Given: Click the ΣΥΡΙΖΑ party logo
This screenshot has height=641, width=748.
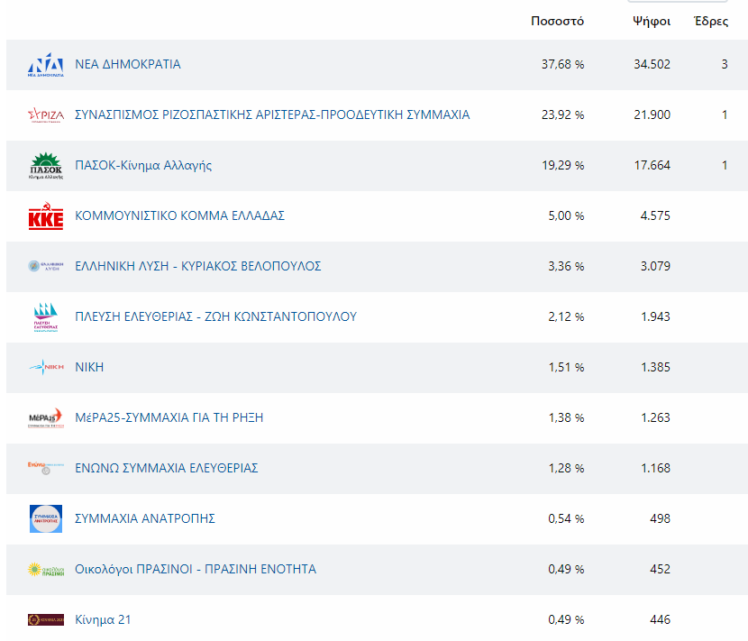Looking at the screenshot, I should pyautogui.click(x=46, y=115).
